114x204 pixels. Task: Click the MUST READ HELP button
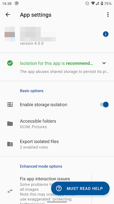(80, 189)
